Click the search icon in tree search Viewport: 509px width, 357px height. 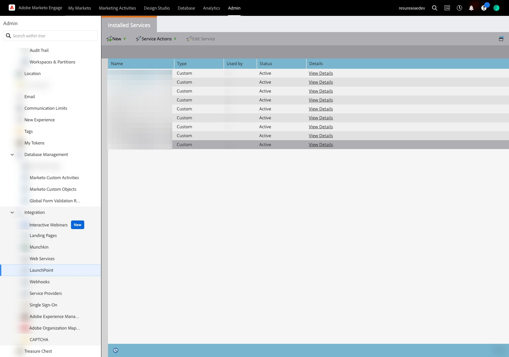[x=8, y=36]
